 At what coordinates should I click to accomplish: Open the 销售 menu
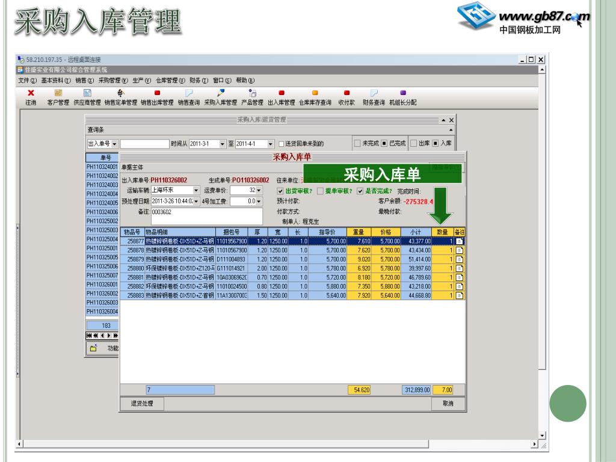click(x=84, y=81)
